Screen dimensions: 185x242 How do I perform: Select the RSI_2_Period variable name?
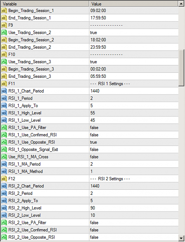click(x=21, y=193)
